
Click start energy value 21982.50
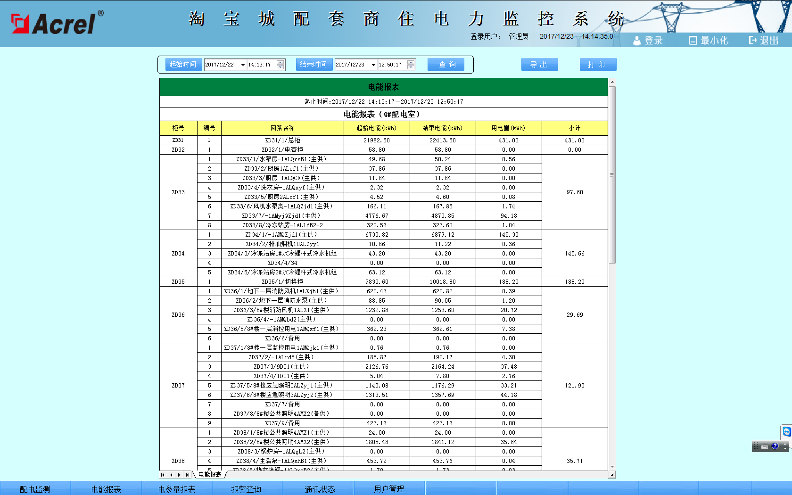point(377,140)
